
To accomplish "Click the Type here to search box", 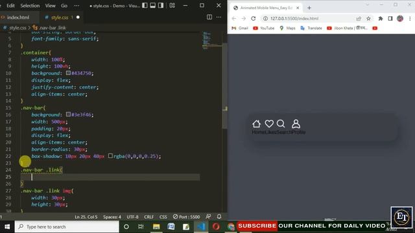I will [67, 227].
